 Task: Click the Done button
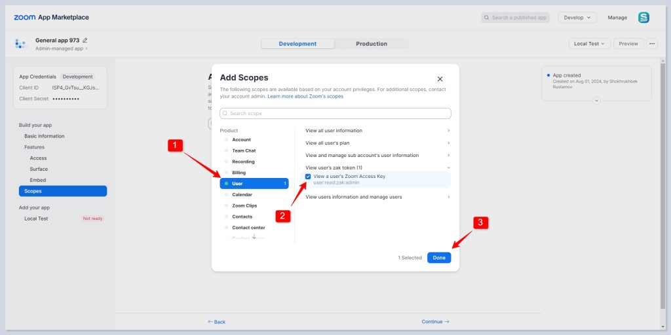438,258
